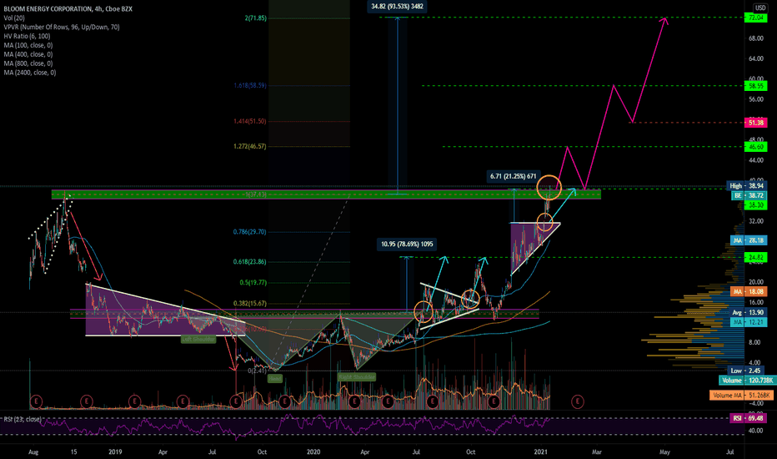
Task: Select the 0(2.41) Fibonacci level label
Action: pos(257,371)
